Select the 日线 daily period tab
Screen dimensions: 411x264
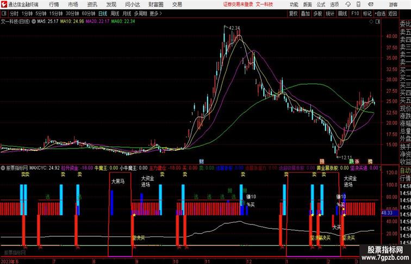[x=103, y=14]
